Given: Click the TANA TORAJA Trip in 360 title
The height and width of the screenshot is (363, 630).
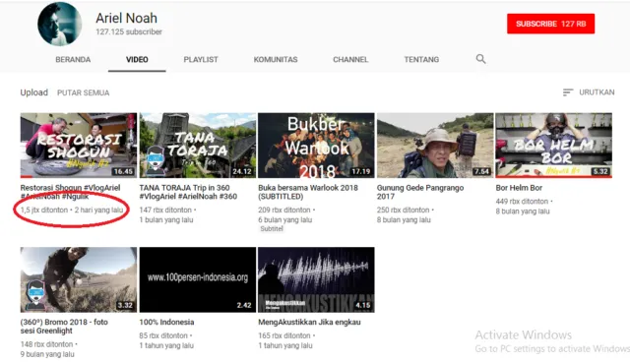Looking at the screenshot, I should tap(188, 192).
